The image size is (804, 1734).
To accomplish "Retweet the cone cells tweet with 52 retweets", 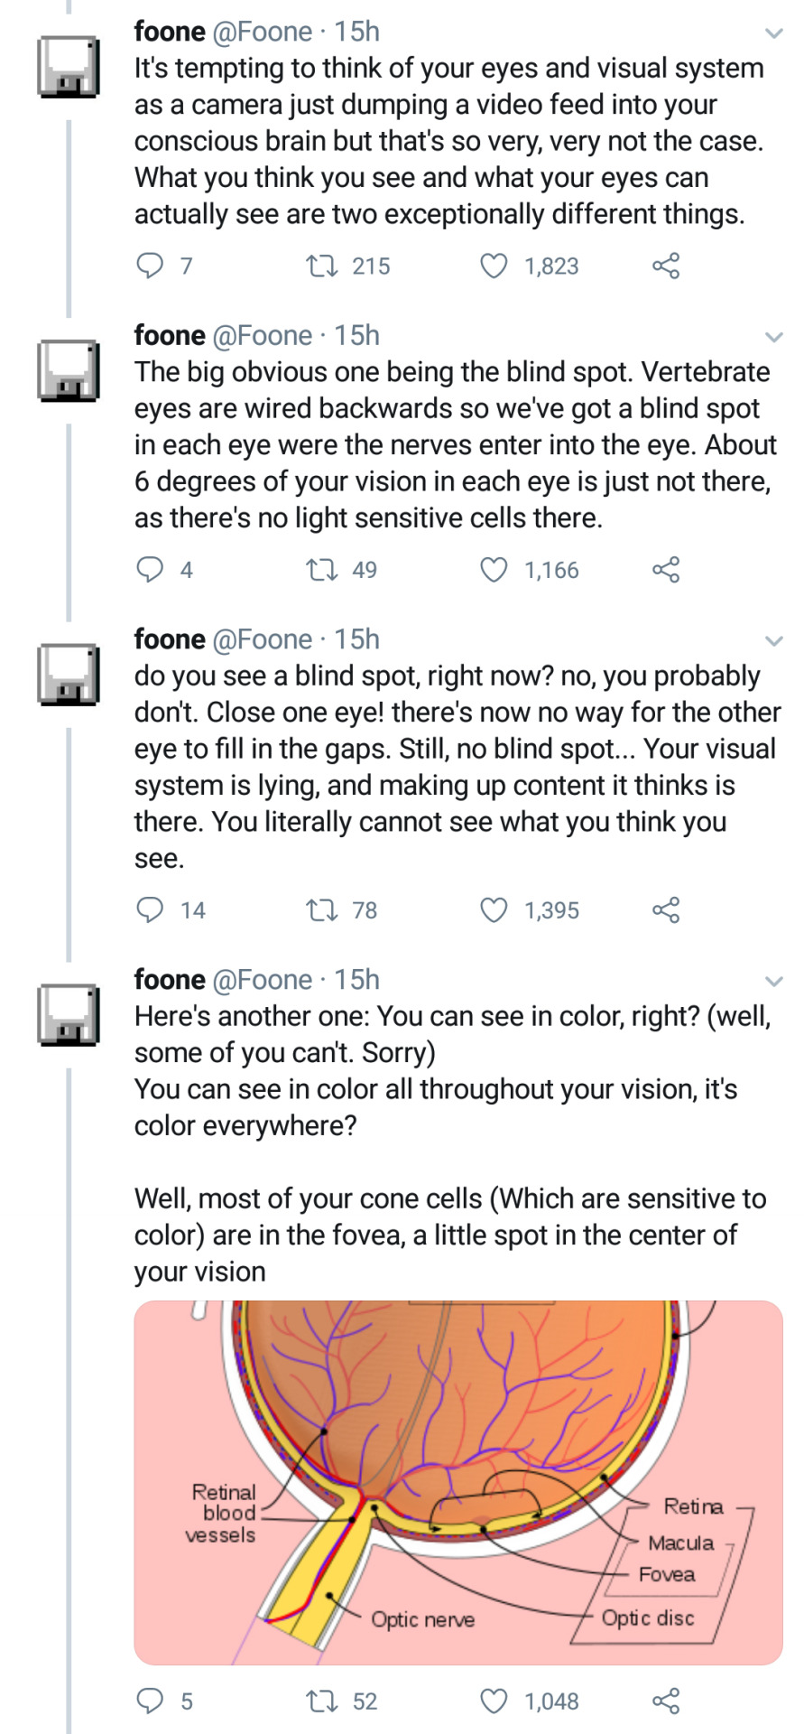I will click(x=321, y=1701).
